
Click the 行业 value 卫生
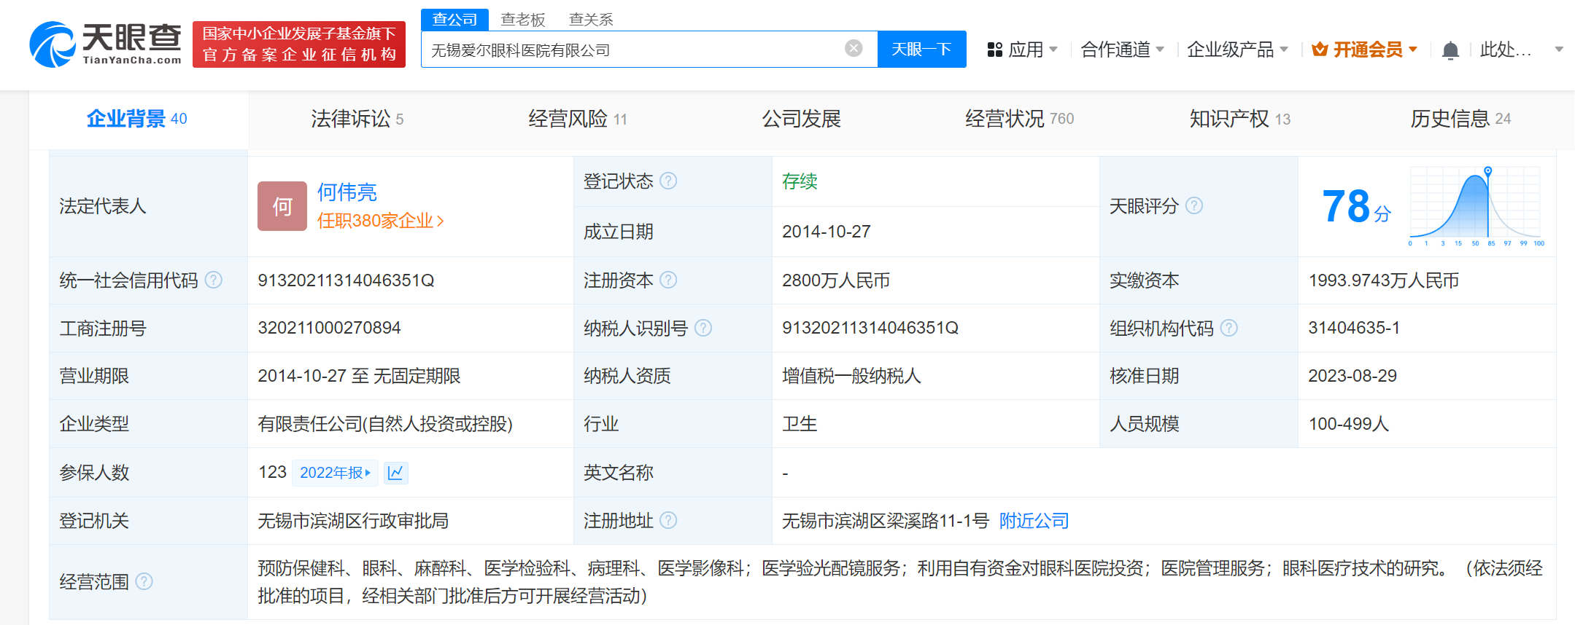pos(800,424)
